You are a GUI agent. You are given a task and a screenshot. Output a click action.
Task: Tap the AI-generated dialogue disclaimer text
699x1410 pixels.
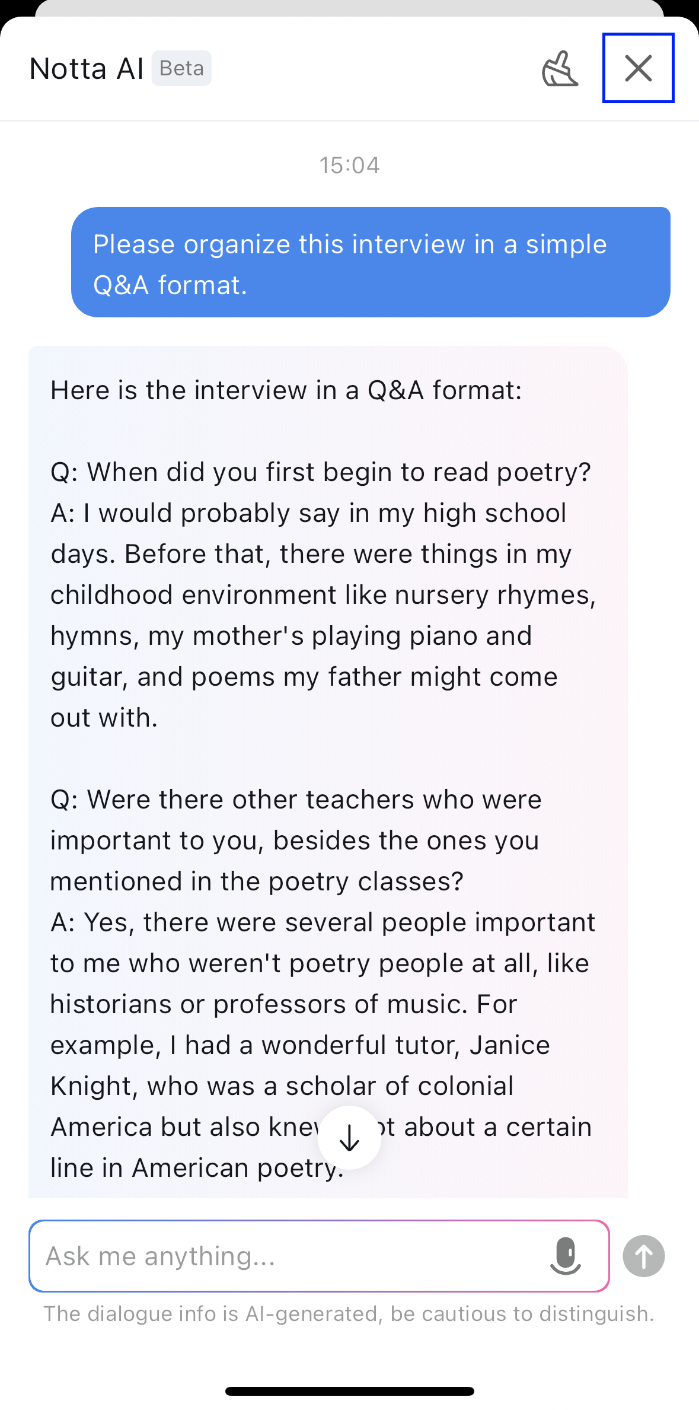click(x=349, y=1314)
